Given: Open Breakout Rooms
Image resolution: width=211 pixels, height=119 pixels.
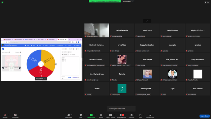Looking at the screenshot, I should click(x=122, y=116).
